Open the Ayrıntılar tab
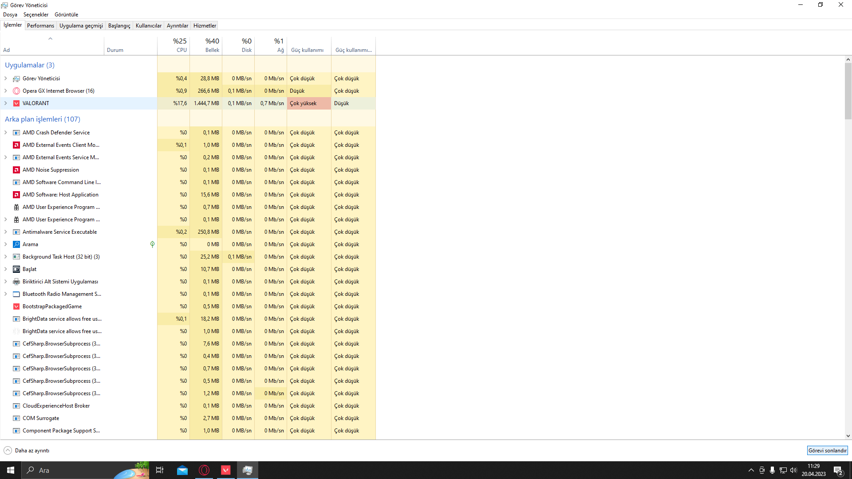 click(177, 26)
